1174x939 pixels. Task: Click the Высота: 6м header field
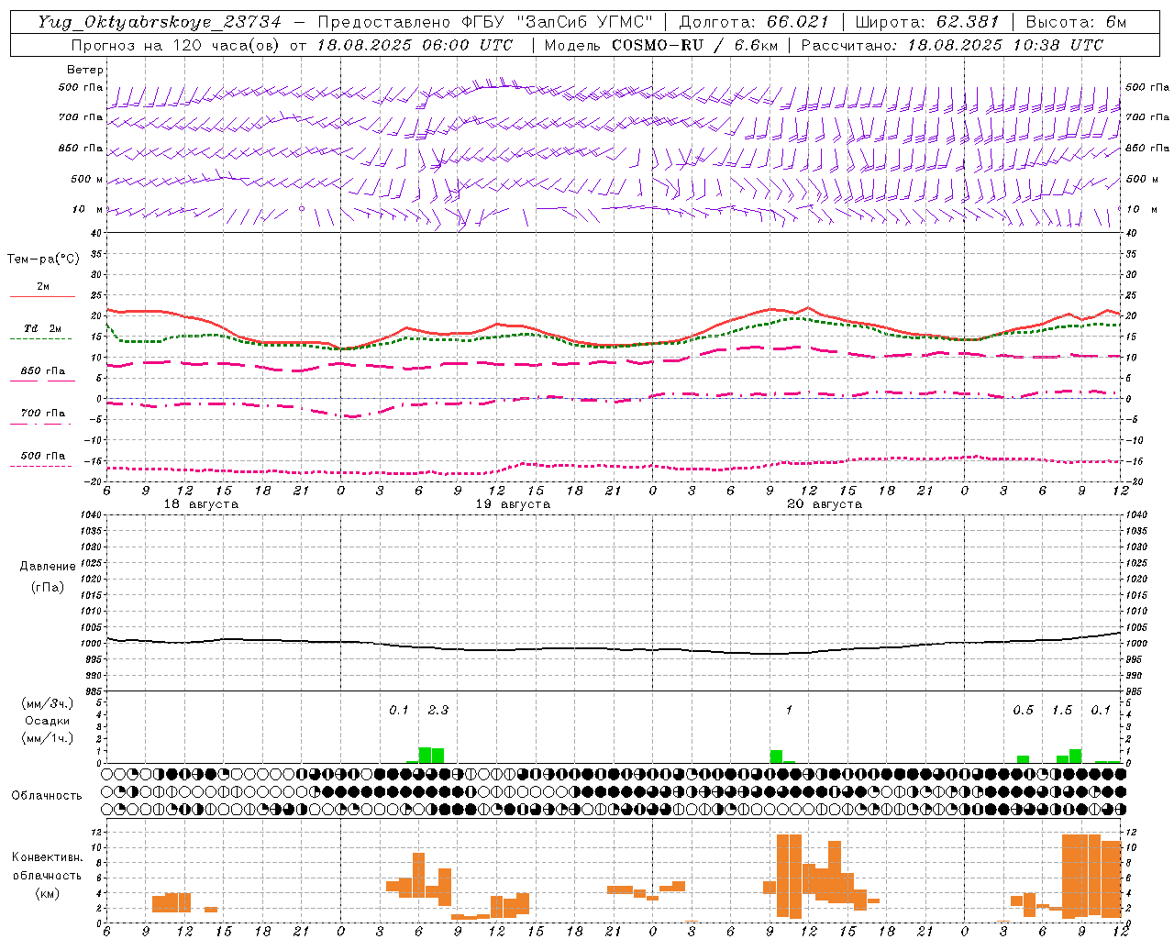tap(1076, 22)
